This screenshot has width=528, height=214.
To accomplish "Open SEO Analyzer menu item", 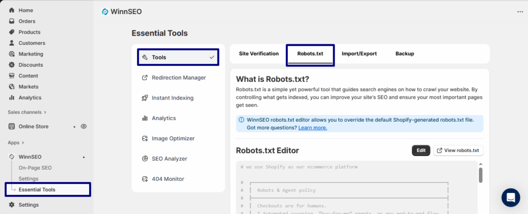I will tap(178, 159).
